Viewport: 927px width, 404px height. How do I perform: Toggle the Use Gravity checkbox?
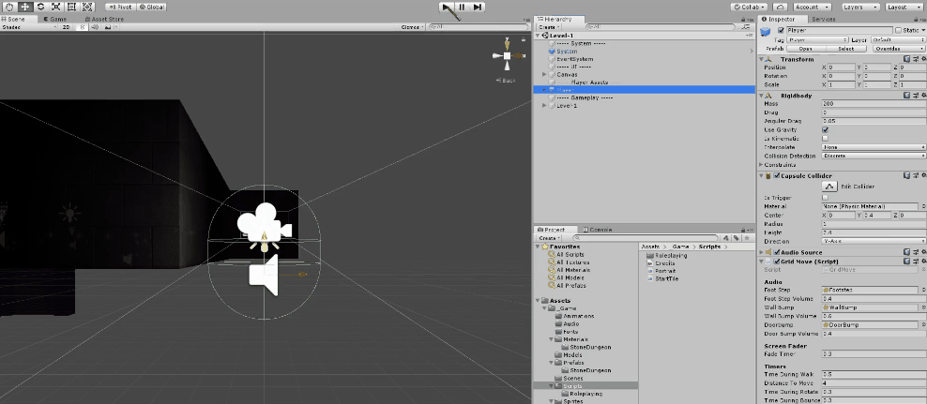825,129
